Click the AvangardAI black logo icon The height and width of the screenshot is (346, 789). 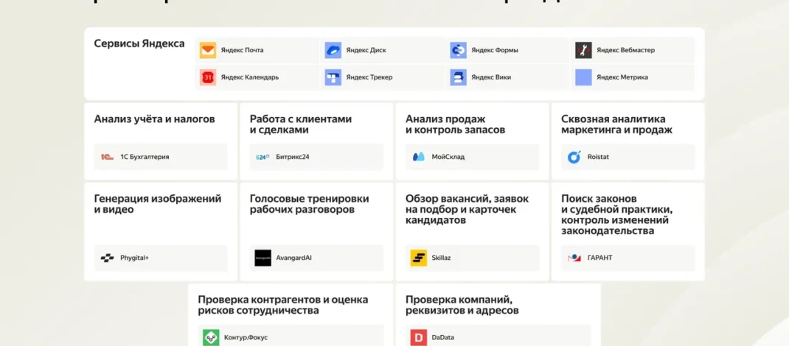click(x=263, y=258)
